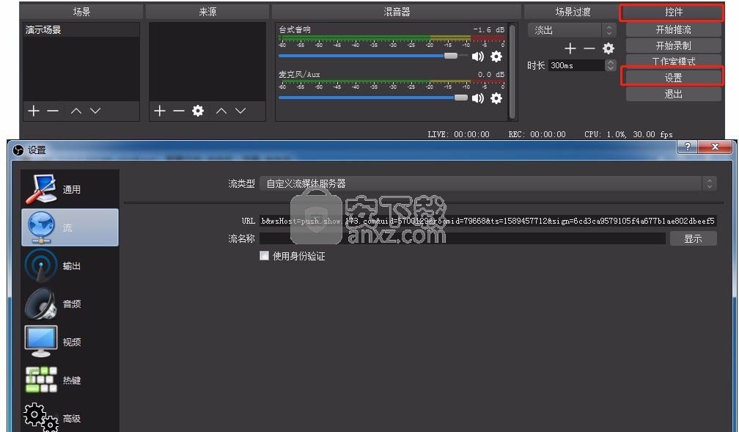Open desktop audio settings gear
The height and width of the screenshot is (432, 739).
pos(496,56)
